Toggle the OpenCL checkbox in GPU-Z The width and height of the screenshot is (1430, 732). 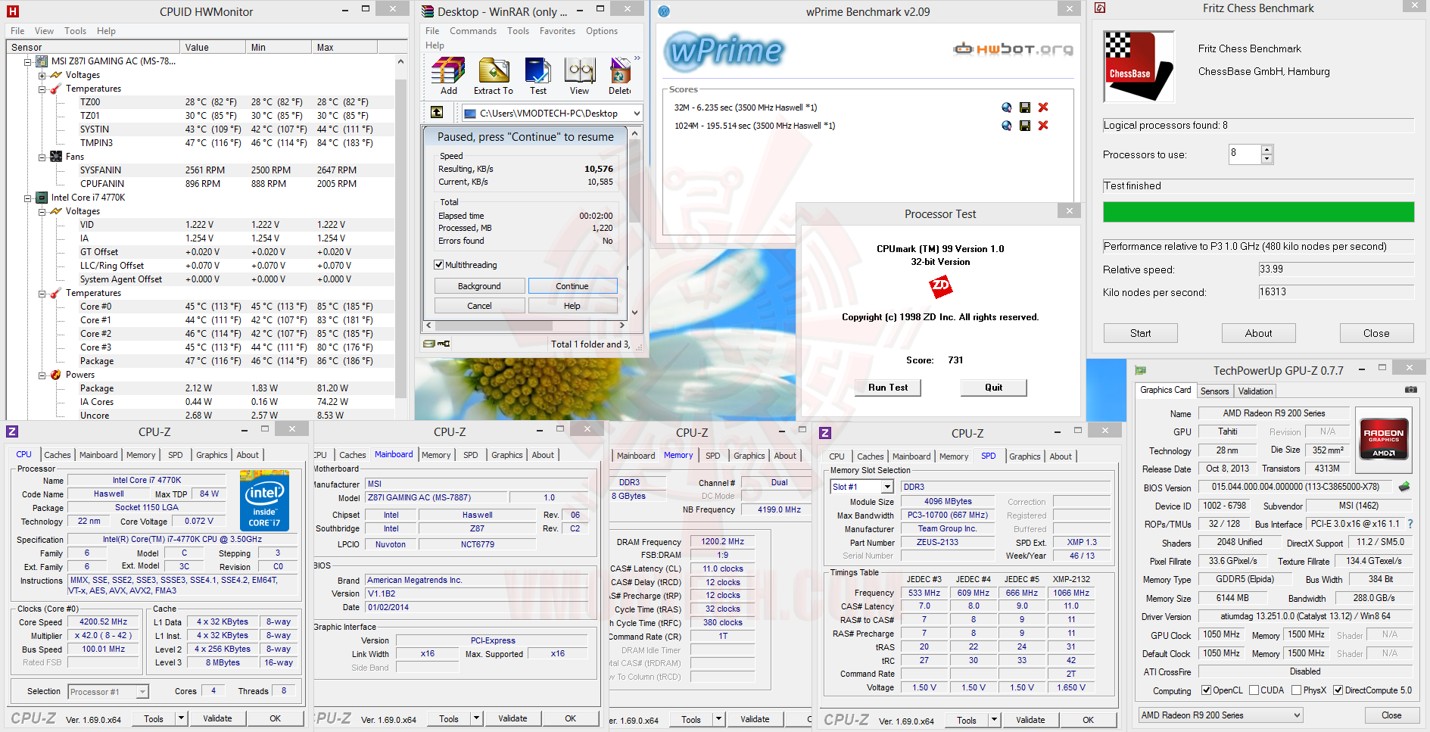(x=1207, y=690)
